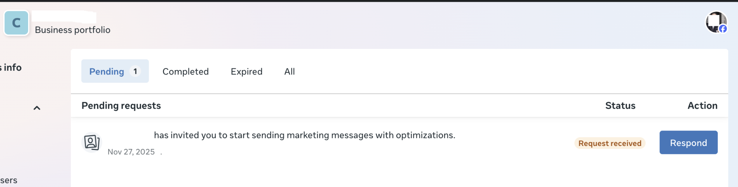Screen dimensions: 738x187
Task: Click the Facebook badge on profile picture
Action: 723,29
